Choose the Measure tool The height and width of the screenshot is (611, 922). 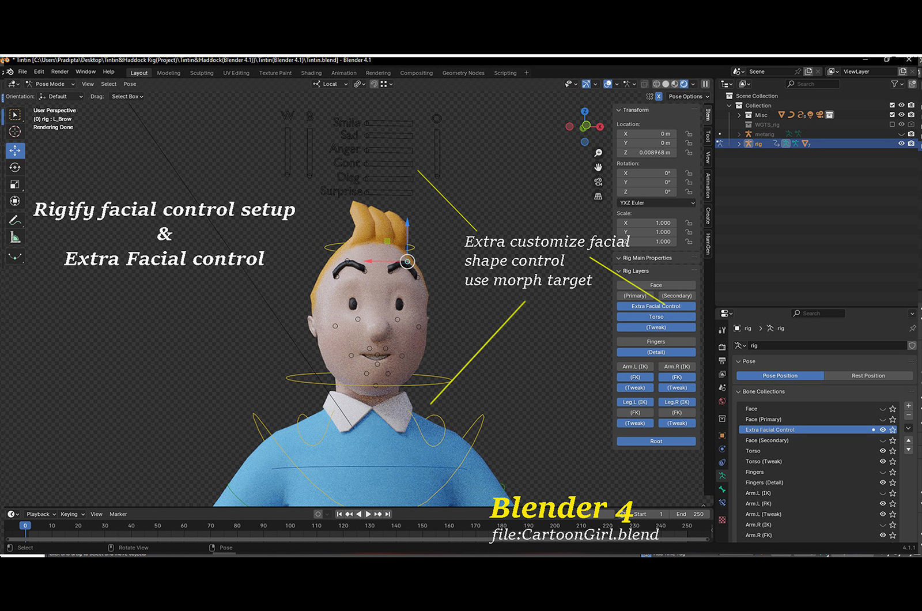pyautogui.click(x=15, y=237)
